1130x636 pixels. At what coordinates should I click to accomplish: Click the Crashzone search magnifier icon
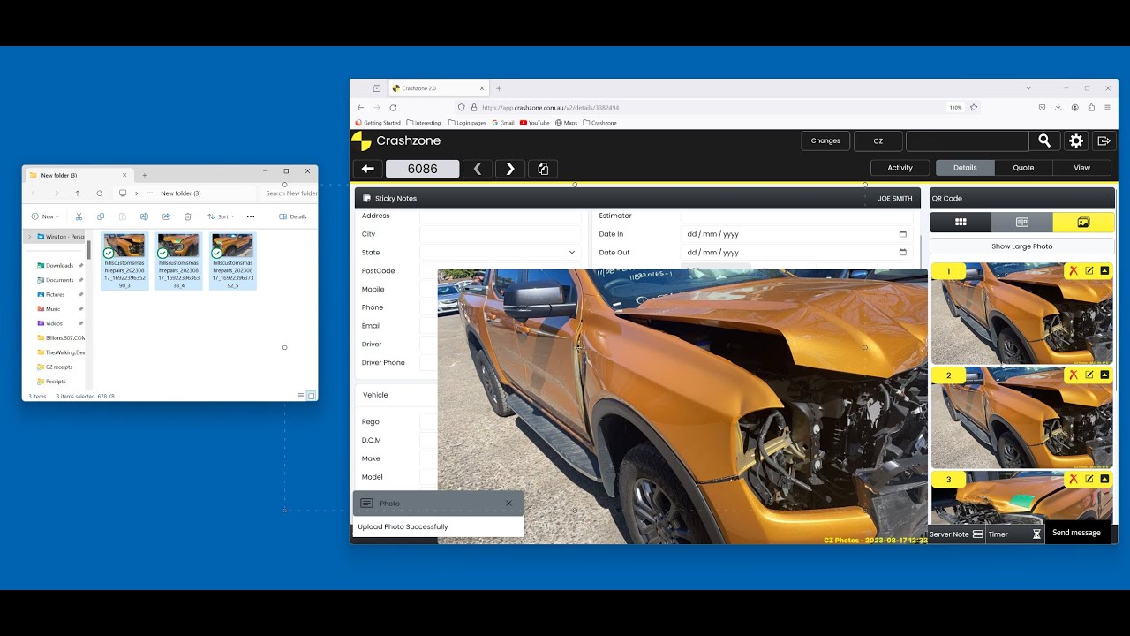coord(1044,140)
